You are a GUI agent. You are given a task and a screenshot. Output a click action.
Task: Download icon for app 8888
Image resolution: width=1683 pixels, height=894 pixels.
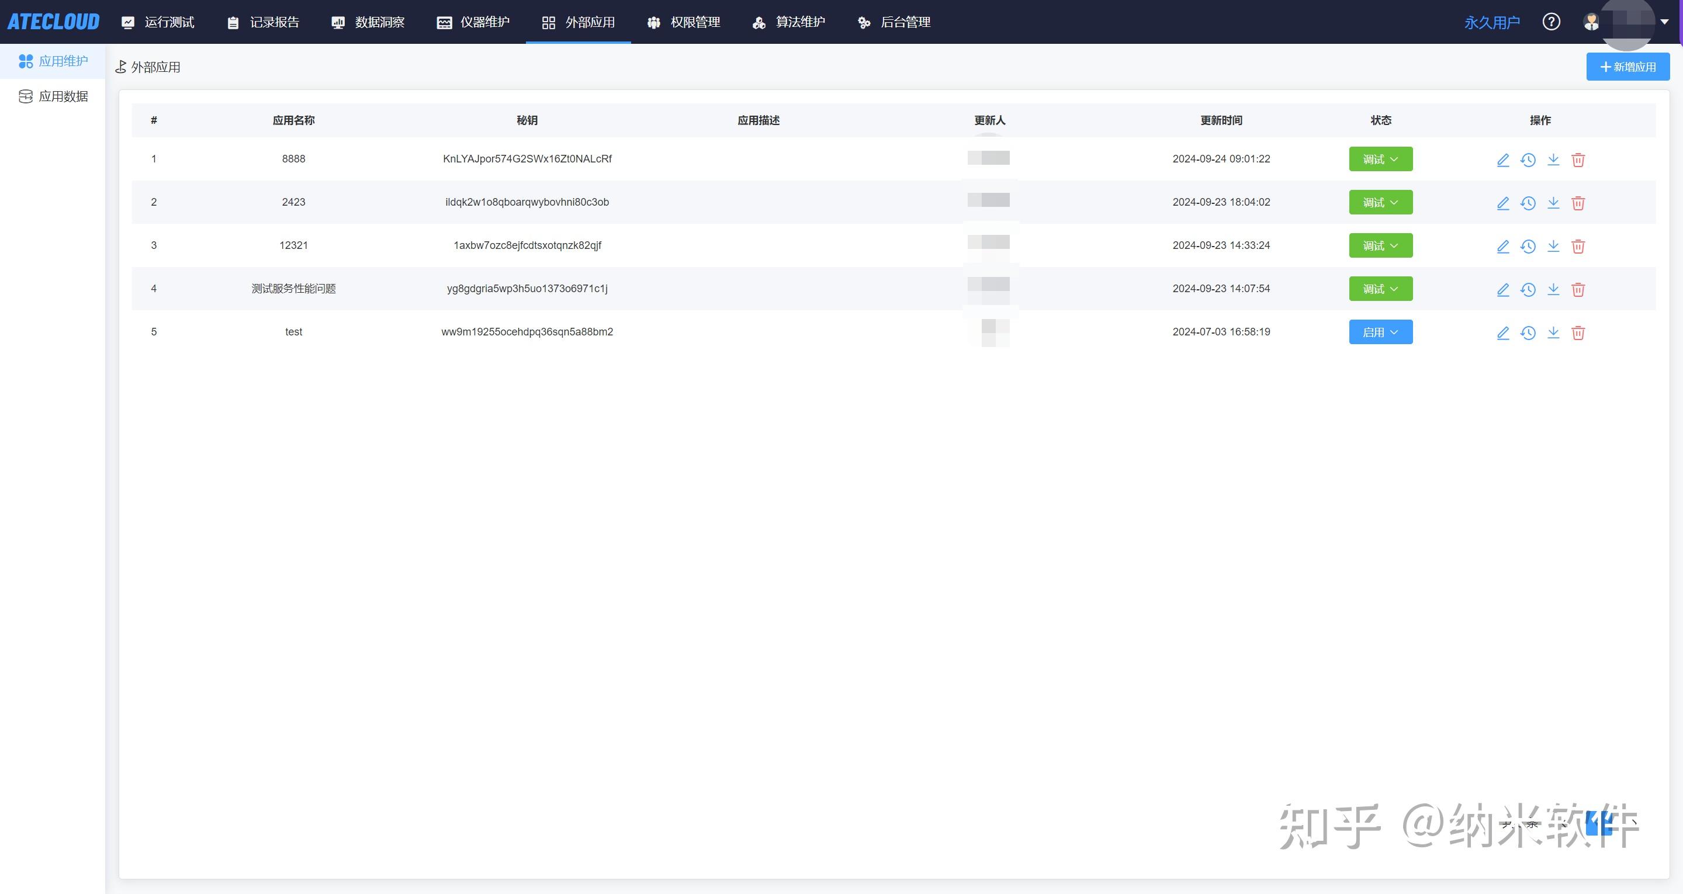pos(1553,160)
